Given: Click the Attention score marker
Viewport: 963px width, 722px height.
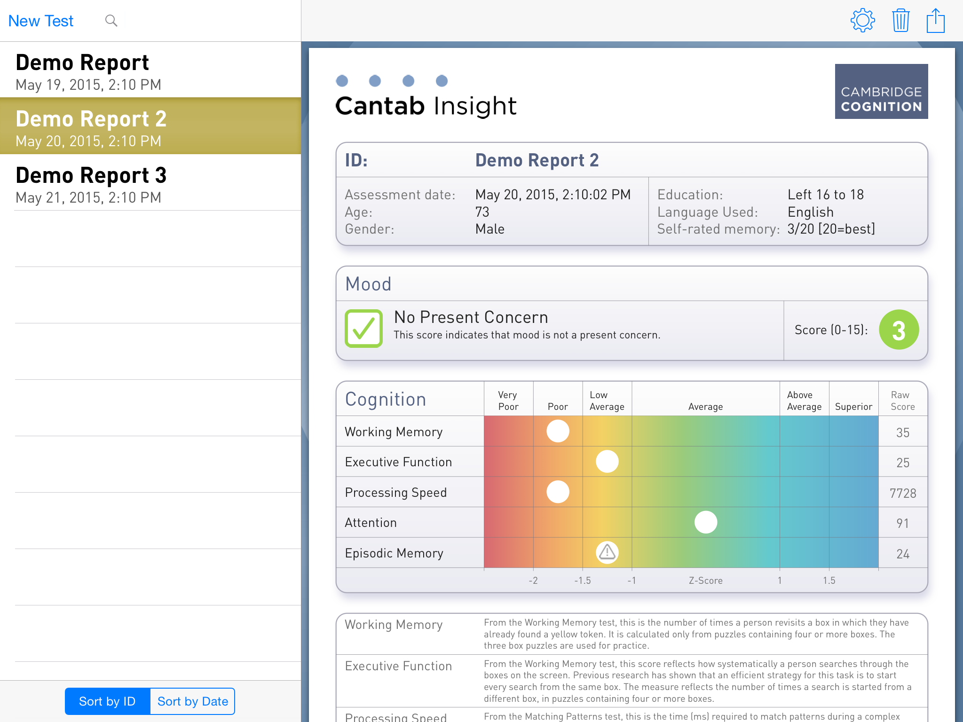Looking at the screenshot, I should pyautogui.click(x=706, y=522).
